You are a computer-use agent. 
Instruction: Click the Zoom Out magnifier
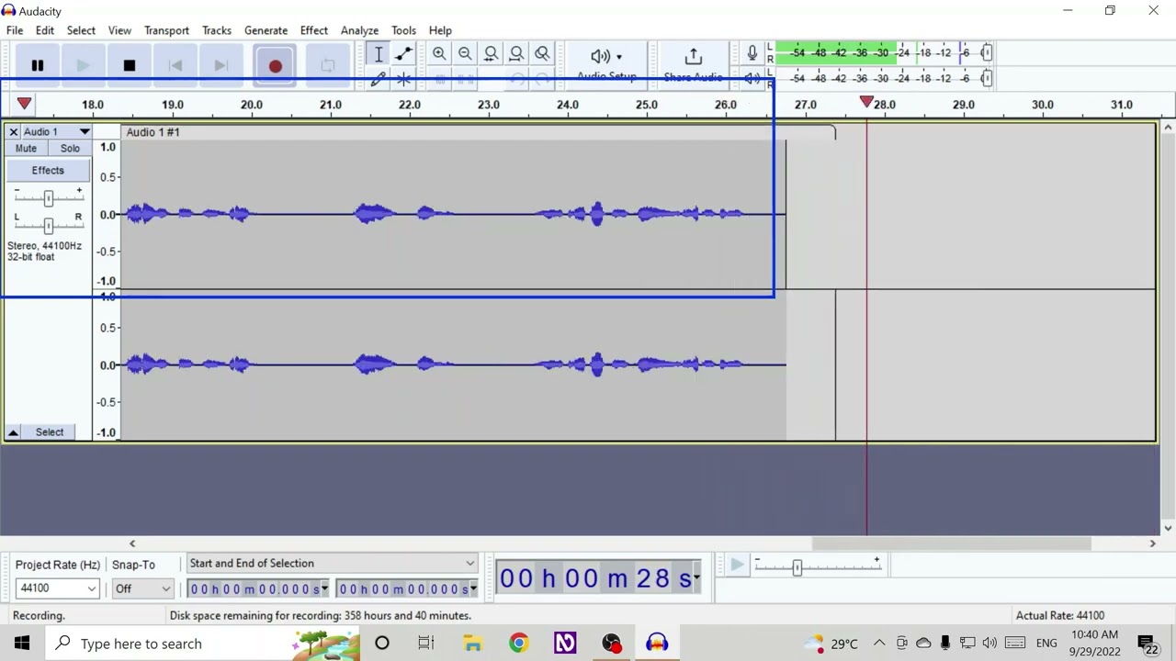click(465, 54)
